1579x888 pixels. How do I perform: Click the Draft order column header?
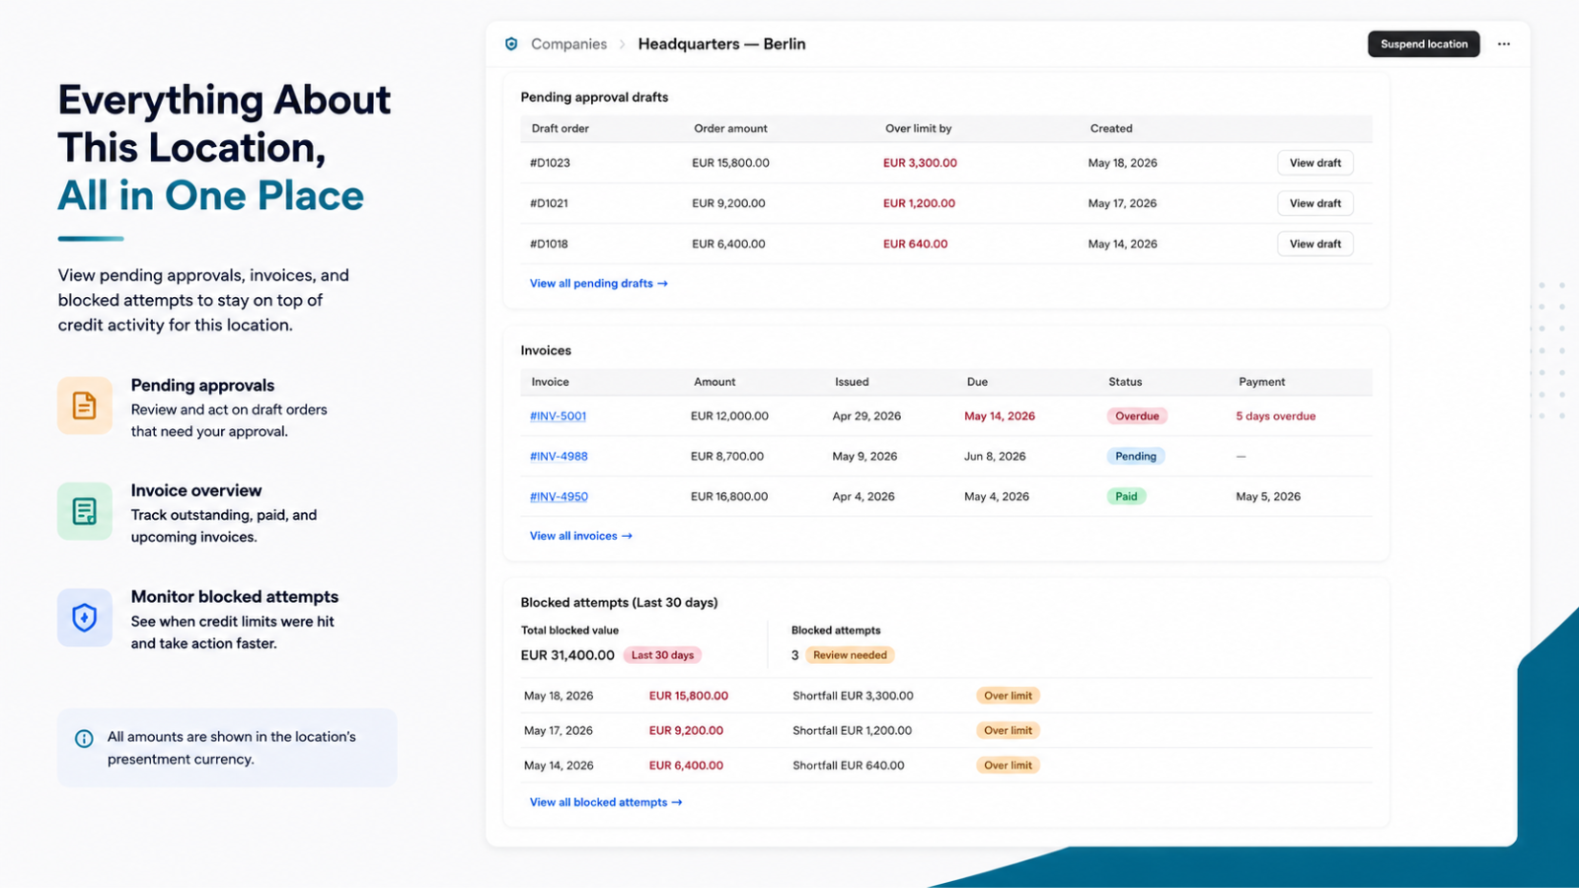click(x=560, y=128)
